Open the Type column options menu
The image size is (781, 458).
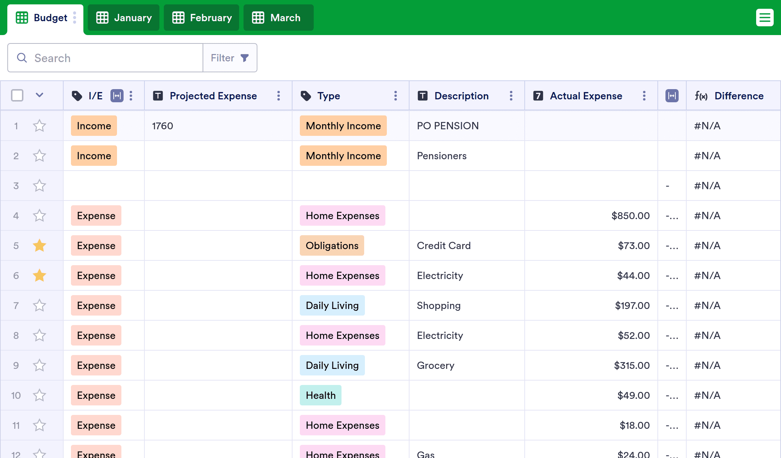click(396, 96)
